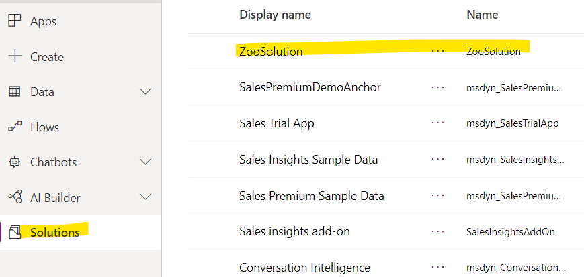Image resolution: width=584 pixels, height=277 pixels.
Task: Sort by Display name column header
Action: point(275,15)
